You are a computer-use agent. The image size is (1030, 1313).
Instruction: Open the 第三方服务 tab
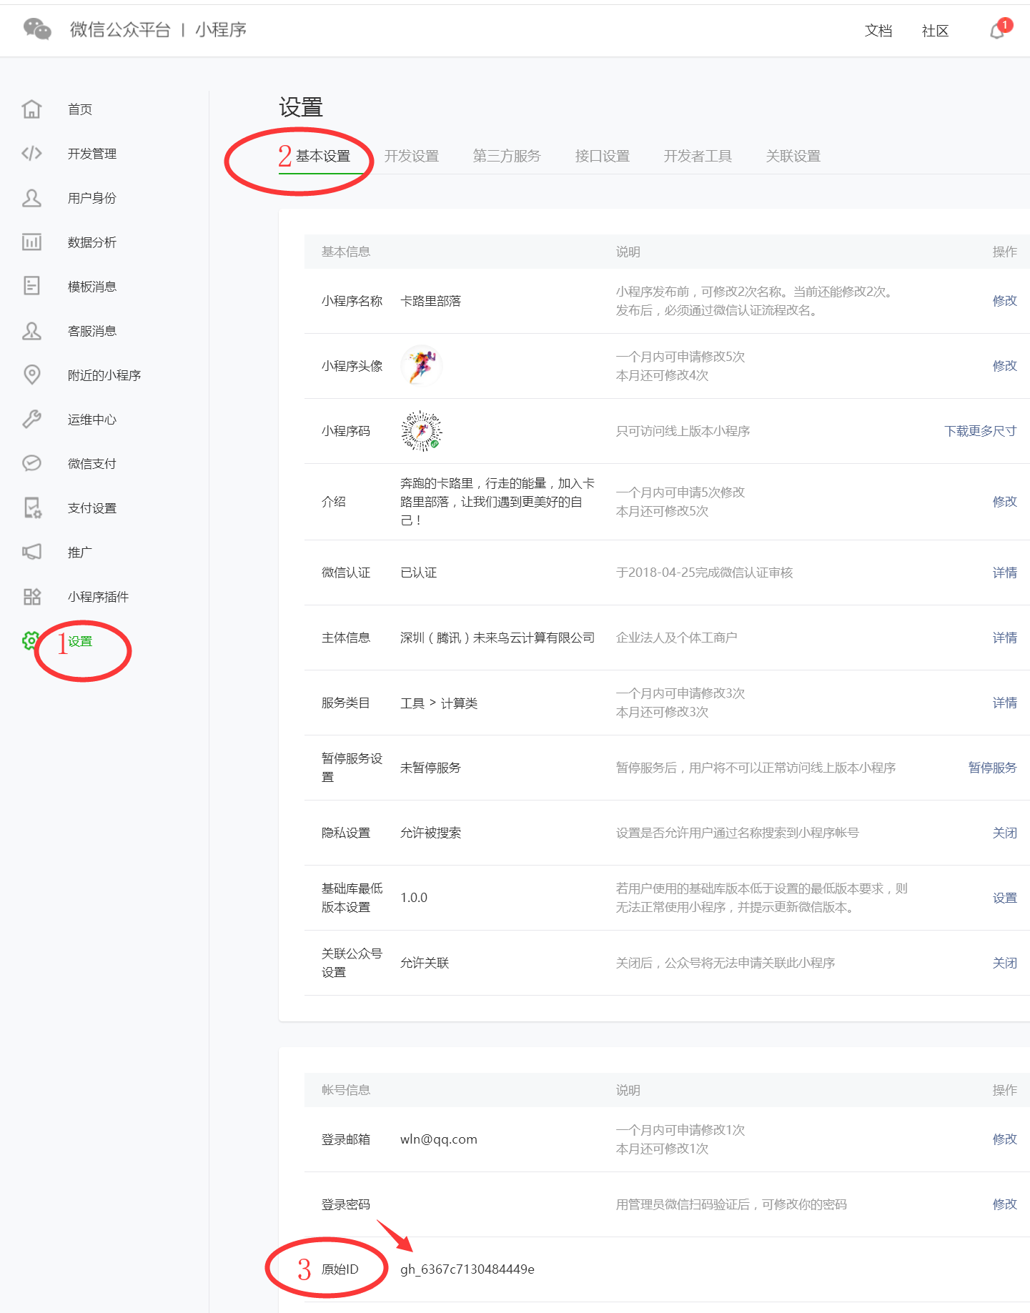tap(506, 156)
